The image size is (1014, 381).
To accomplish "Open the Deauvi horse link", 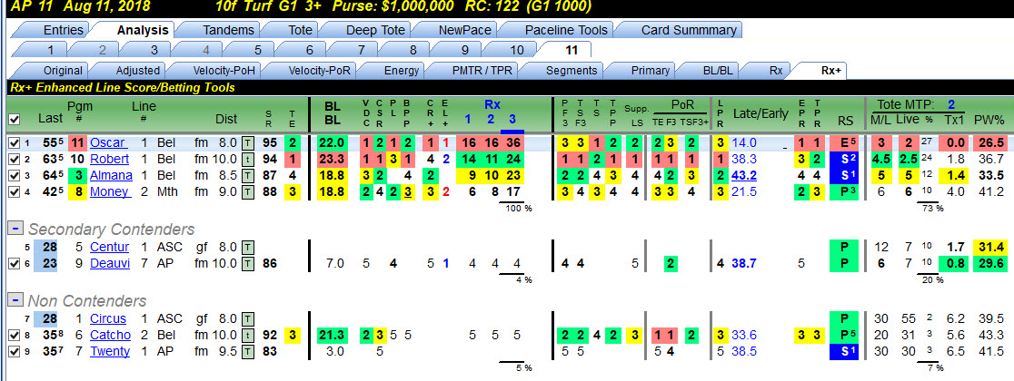I will point(109,263).
